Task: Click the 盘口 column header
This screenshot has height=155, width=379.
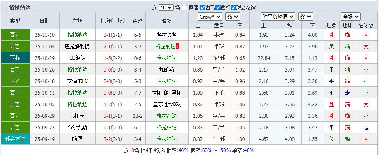Action: (219, 25)
